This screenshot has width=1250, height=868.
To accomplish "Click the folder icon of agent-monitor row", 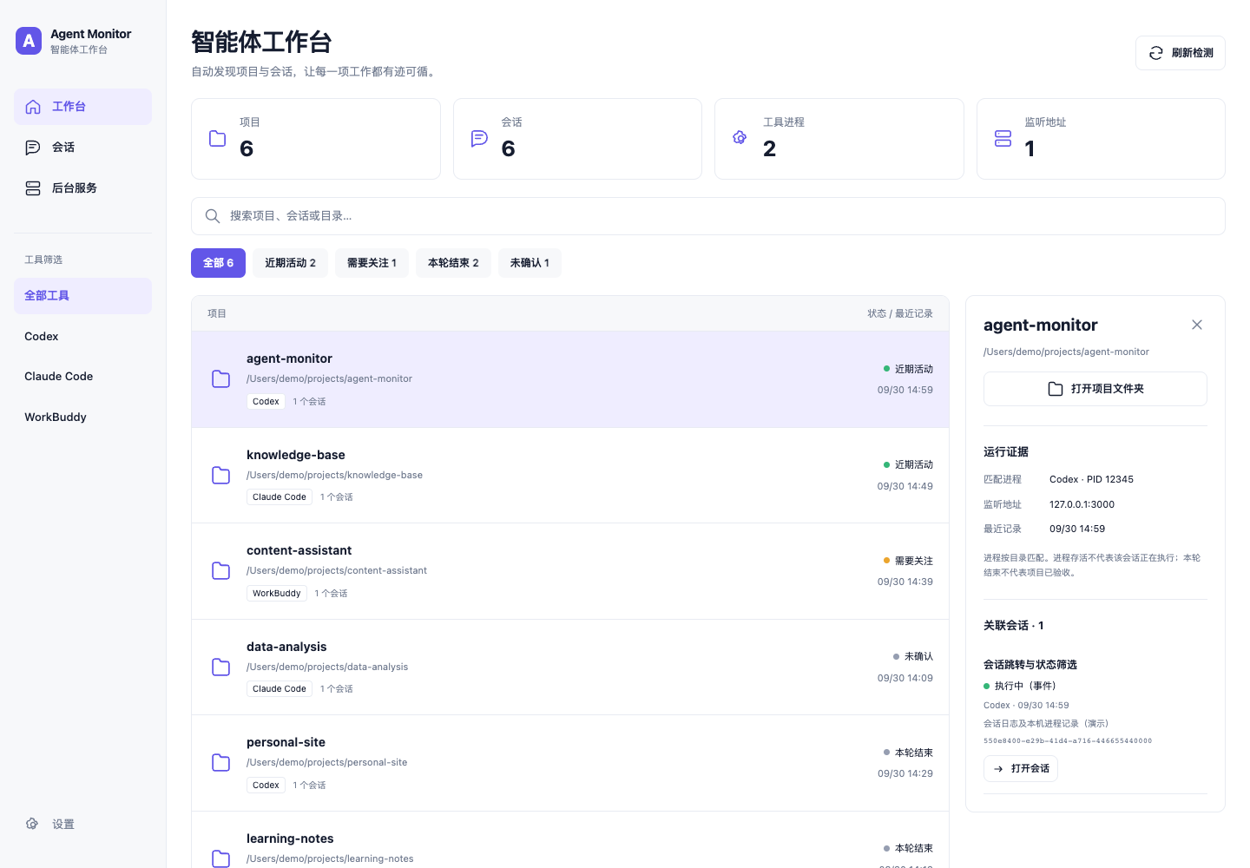I will click(x=221, y=379).
